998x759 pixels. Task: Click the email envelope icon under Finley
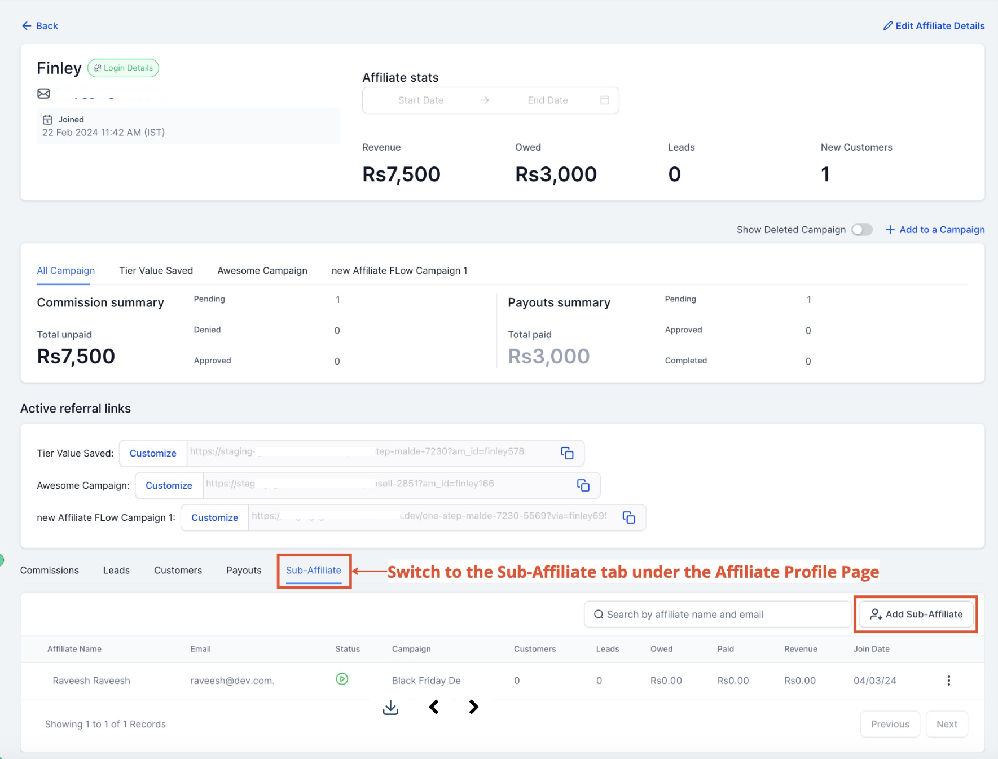[43, 94]
